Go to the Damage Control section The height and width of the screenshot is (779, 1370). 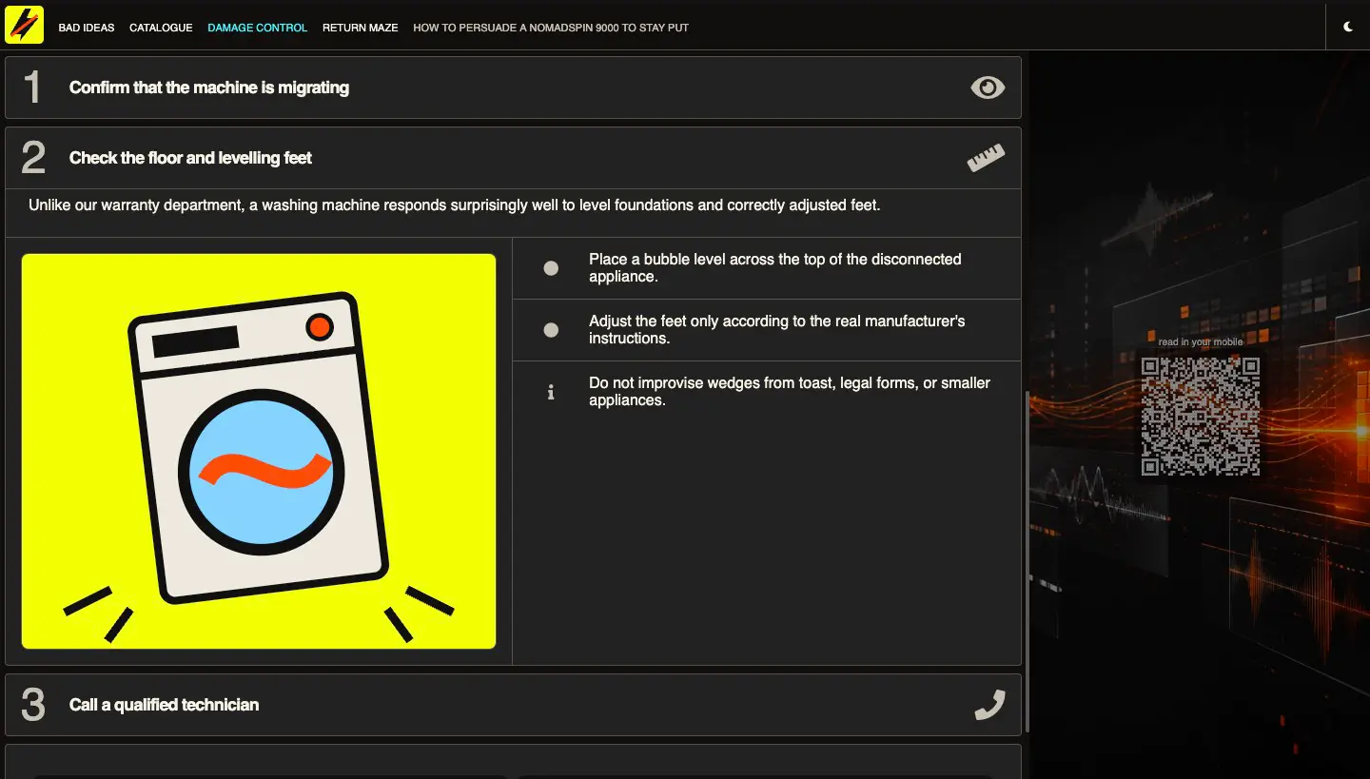257,28
